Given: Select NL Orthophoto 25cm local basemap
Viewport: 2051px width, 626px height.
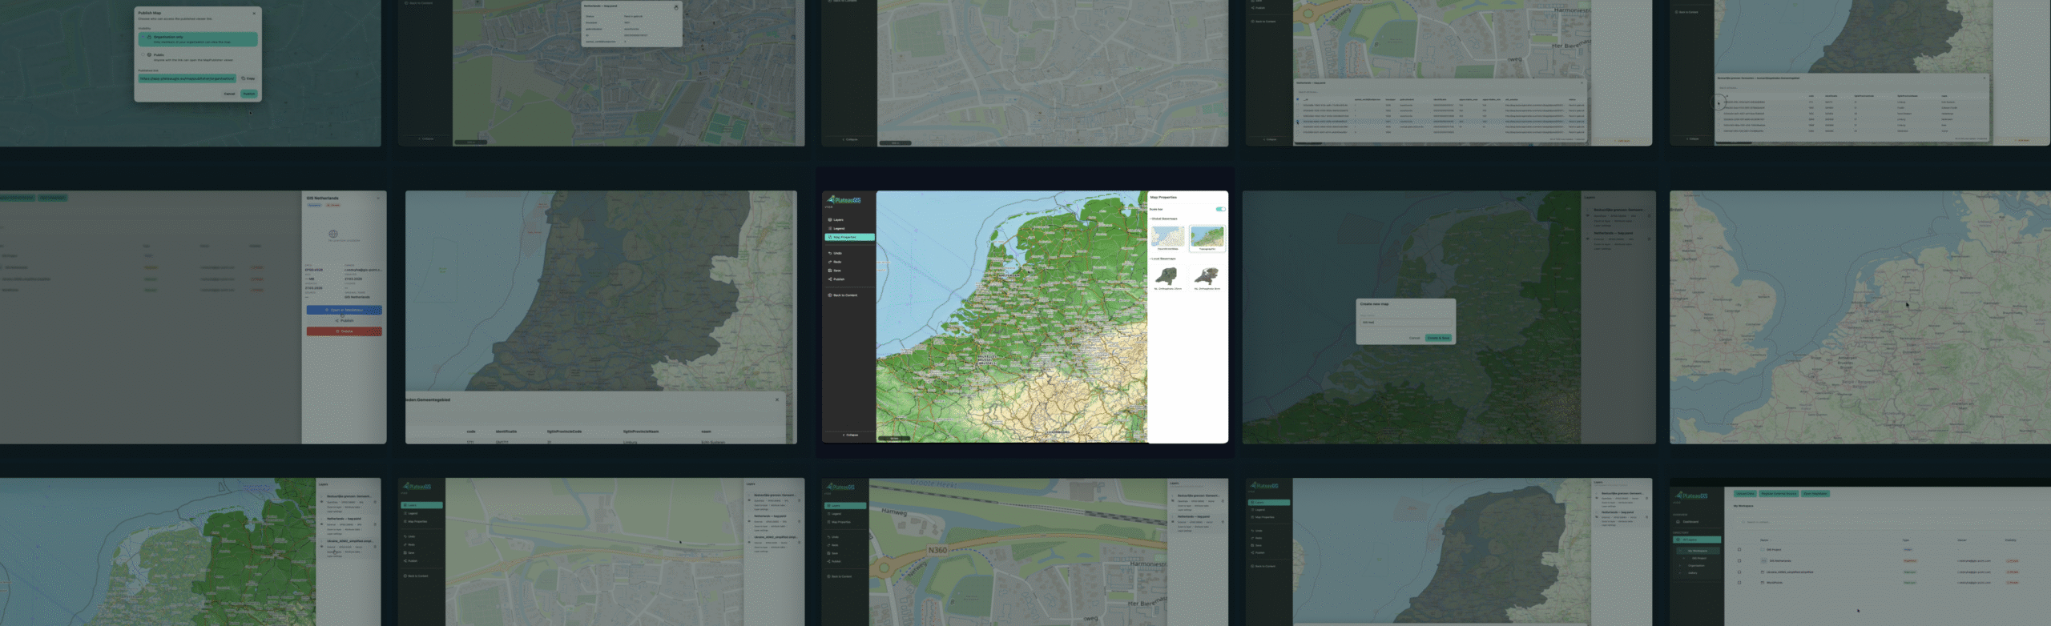Looking at the screenshot, I should click(1167, 278).
